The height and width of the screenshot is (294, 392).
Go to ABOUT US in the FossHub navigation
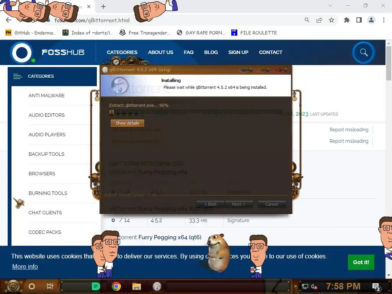pos(160,52)
